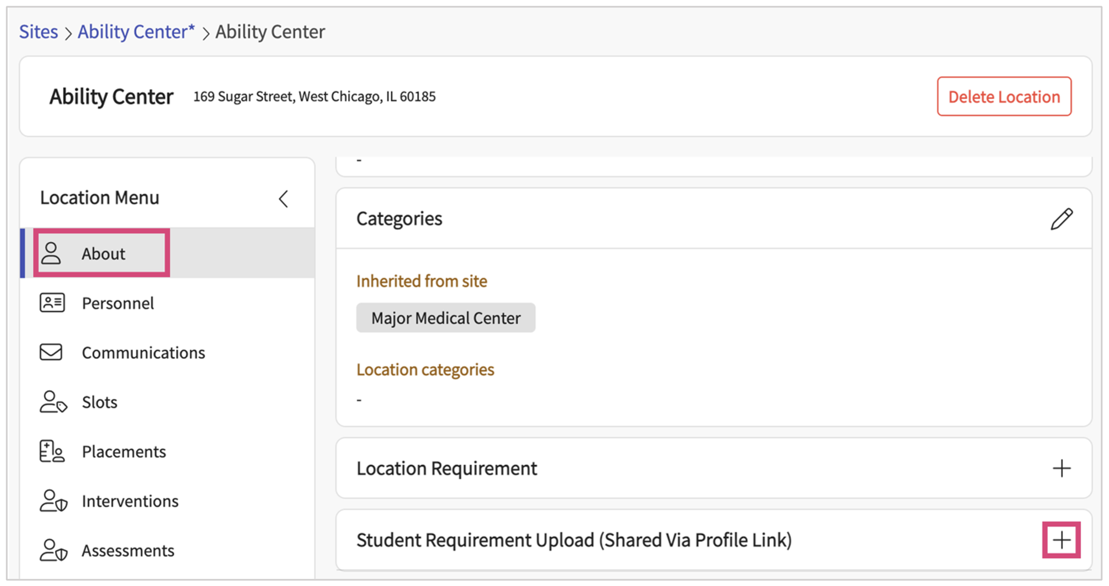The height and width of the screenshot is (586, 1109).
Task: Open the Personnel menu item
Action: (118, 303)
